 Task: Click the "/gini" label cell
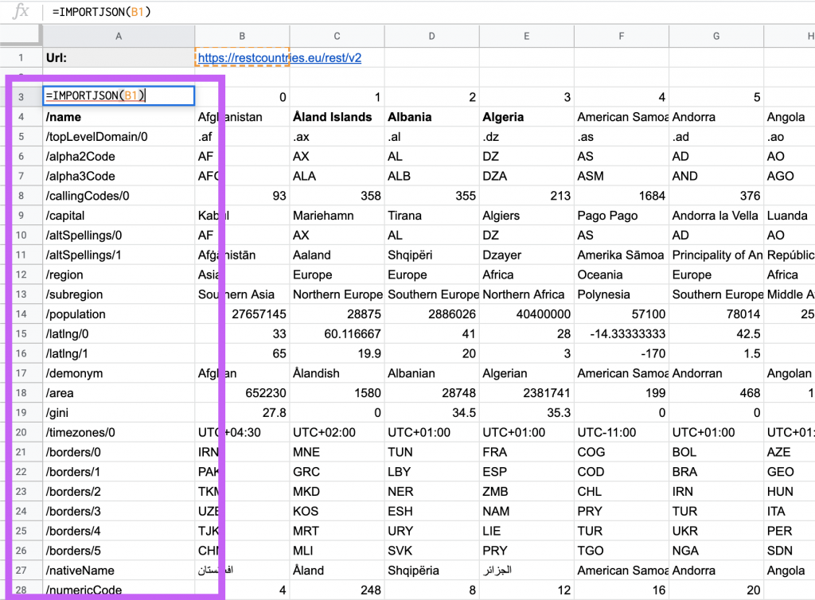pyautogui.click(x=119, y=412)
